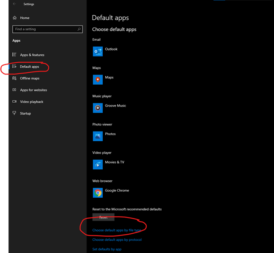This screenshot has width=274, height=253.
Task: Click the Default apps sidebar icon
Action: pos(14,66)
